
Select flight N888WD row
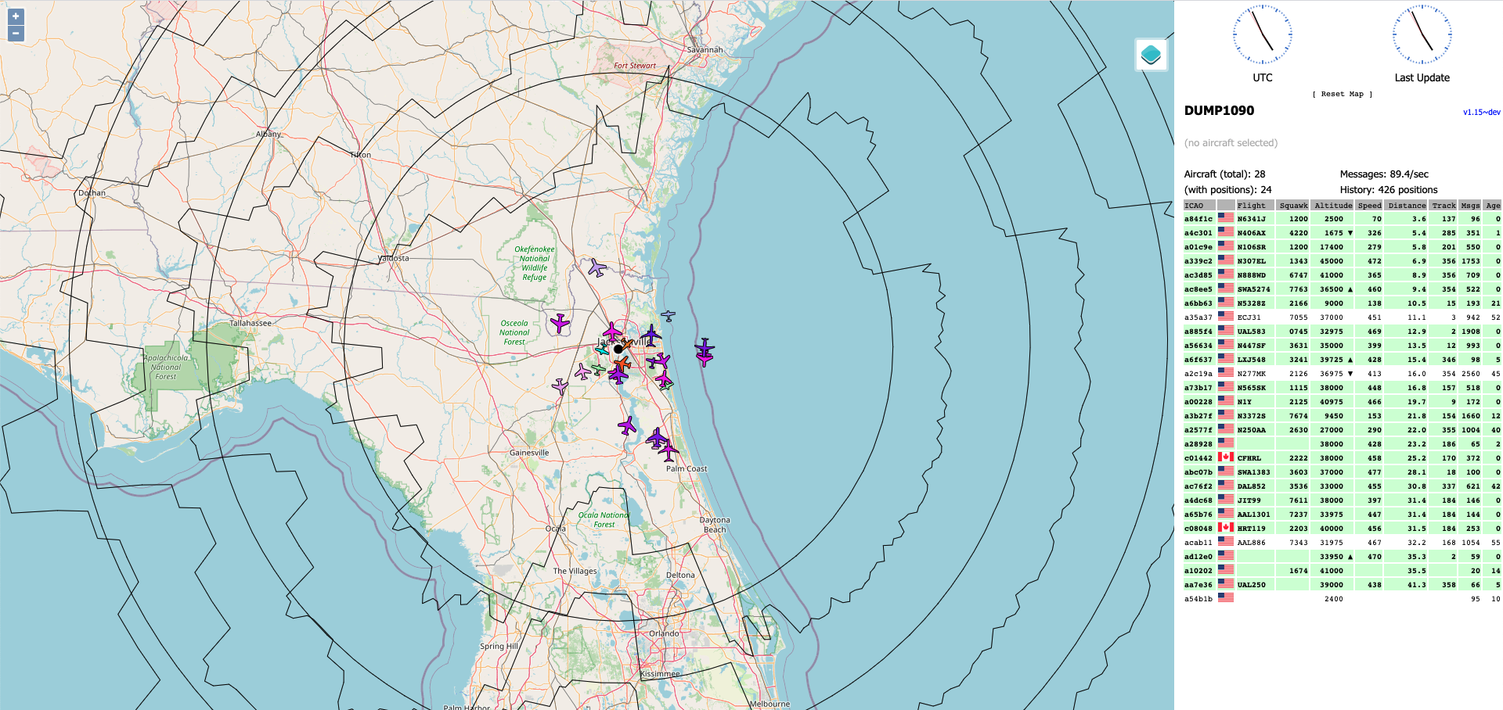[1342, 275]
